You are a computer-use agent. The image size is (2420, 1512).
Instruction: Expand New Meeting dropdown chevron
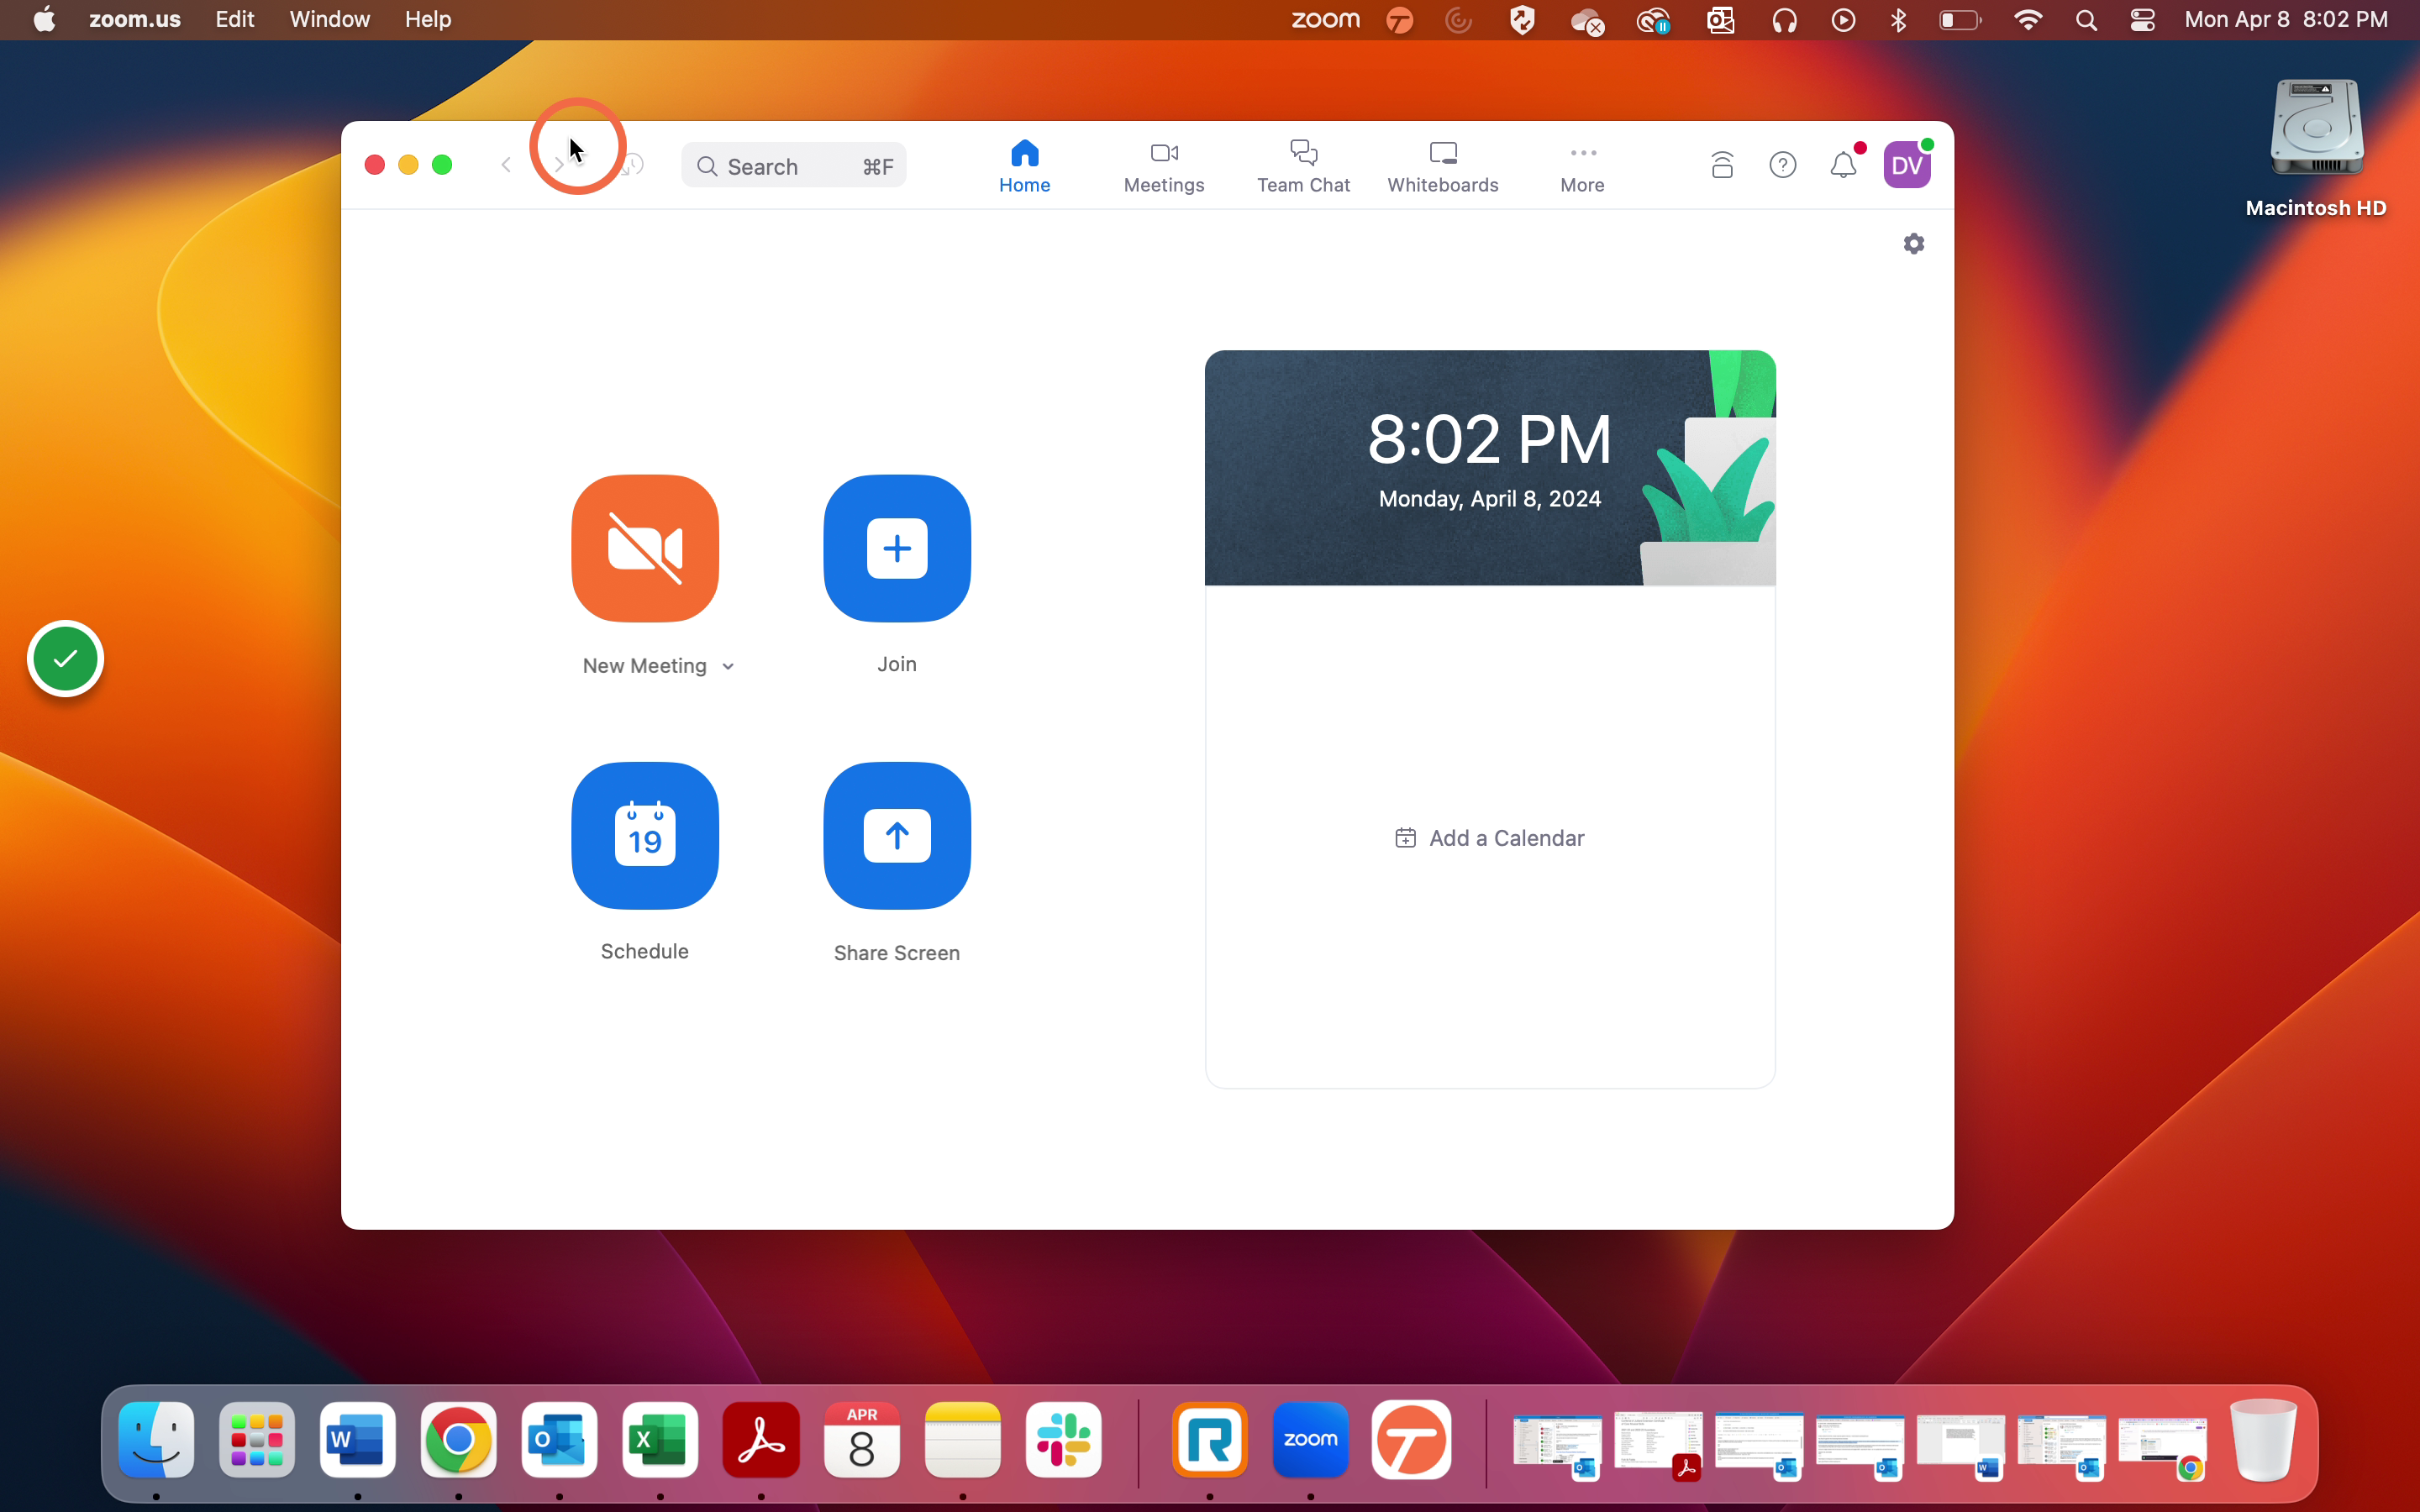pyautogui.click(x=728, y=667)
